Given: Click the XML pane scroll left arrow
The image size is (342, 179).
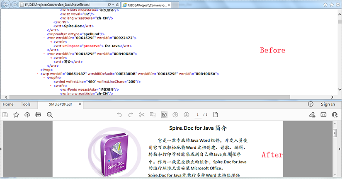Looking at the screenshot, I should click(x=6, y=97).
